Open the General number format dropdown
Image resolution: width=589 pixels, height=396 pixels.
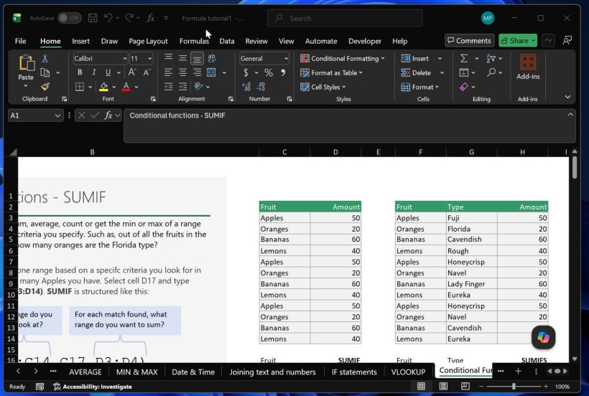coord(286,59)
